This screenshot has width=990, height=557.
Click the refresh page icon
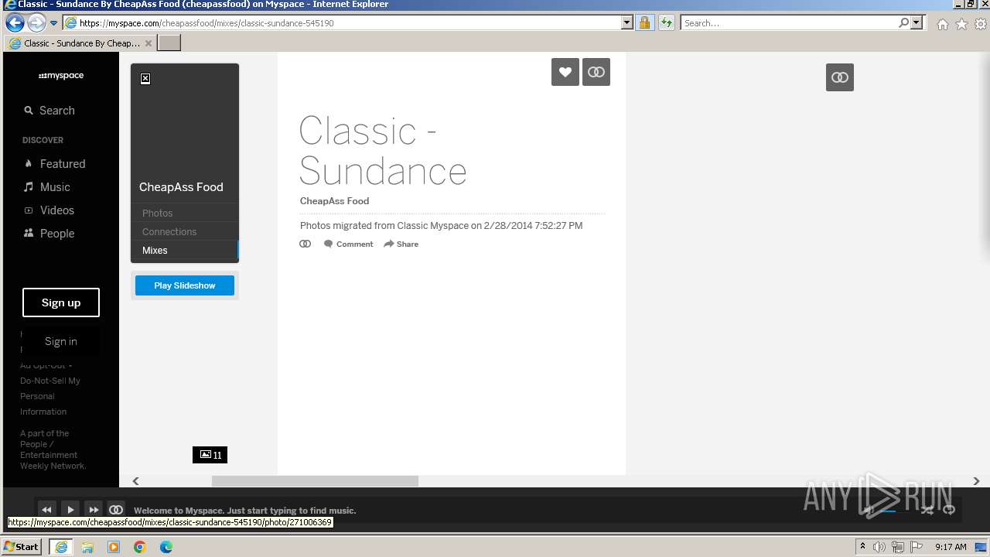(x=666, y=23)
